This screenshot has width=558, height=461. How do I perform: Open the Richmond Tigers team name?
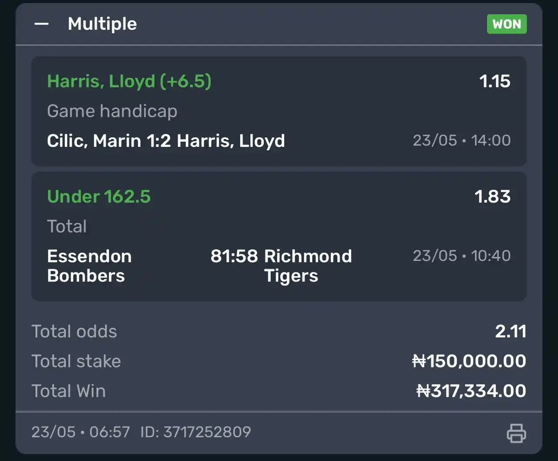click(x=308, y=266)
